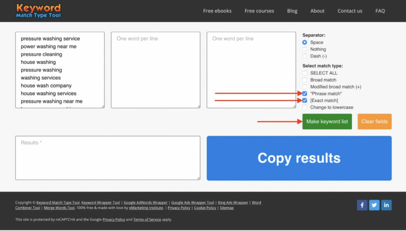Enable Change to lowercase
The image size is (406, 231).
point(304,107)
